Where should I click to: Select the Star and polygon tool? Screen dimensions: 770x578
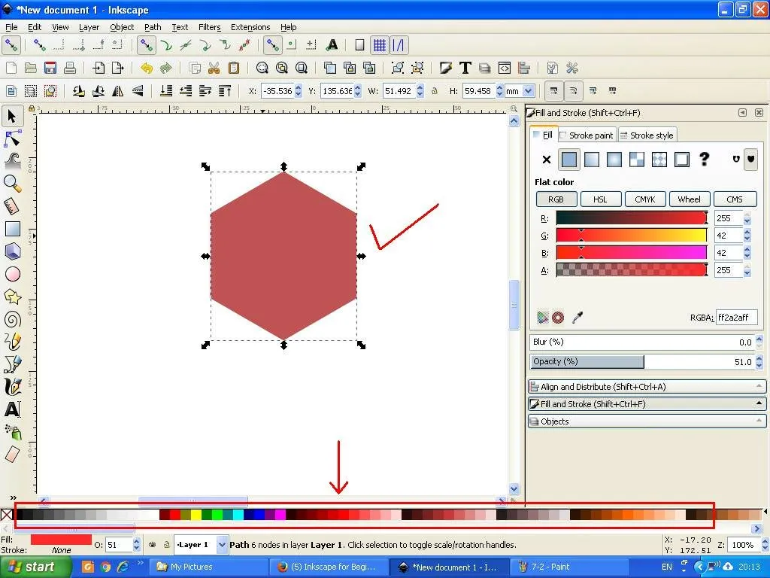click(x=12, y=297)
